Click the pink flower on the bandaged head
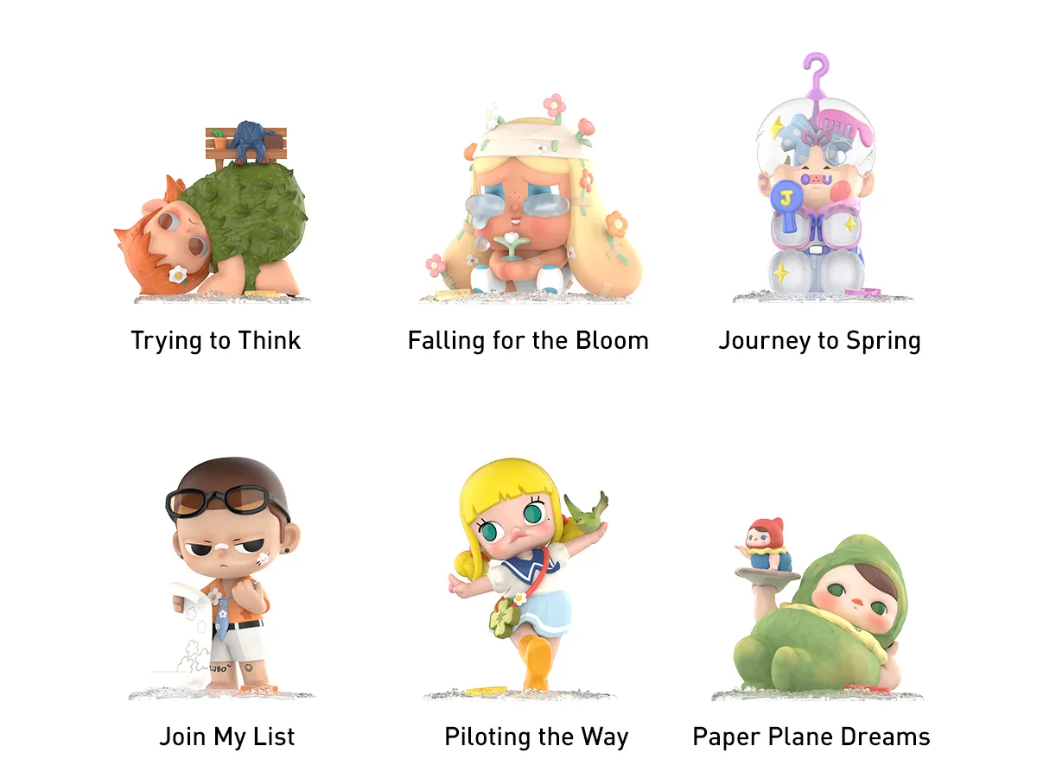Screen dimensions: 1037x784 click(x=554, y=107)
